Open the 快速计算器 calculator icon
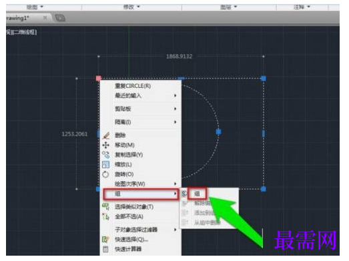The height and width of the screenshot is (261, 349). pos(105,249)
